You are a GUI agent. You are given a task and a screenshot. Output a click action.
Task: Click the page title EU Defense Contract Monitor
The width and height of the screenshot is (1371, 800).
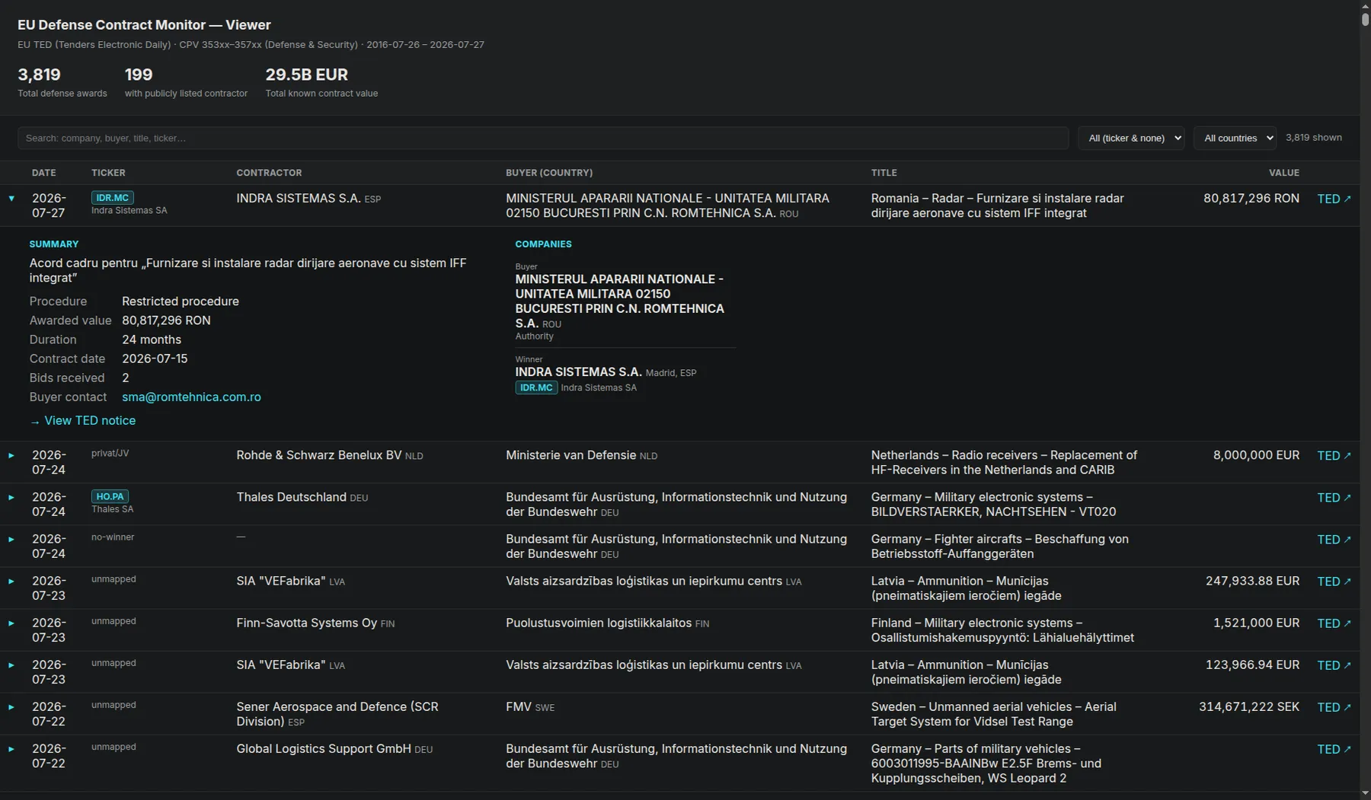[144, 25]
